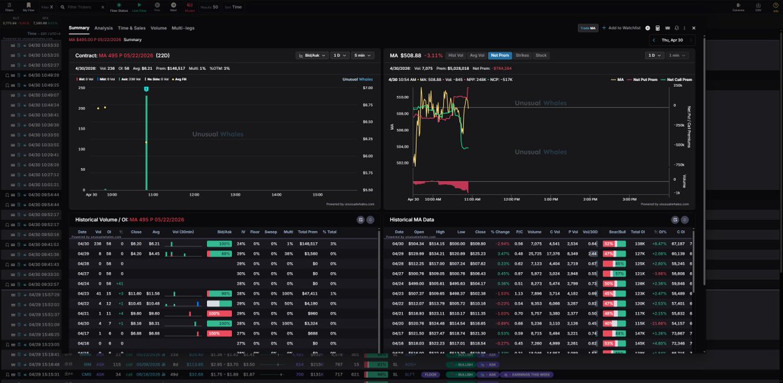
Task: Sort Historical Volume table by Total Prem
Action: tap(307, 232)
